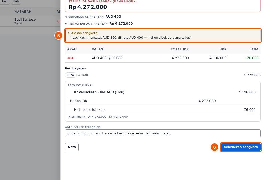Click the Pembayaran section heading
Screen dimensions: 265x180
(x=75, y=68)
